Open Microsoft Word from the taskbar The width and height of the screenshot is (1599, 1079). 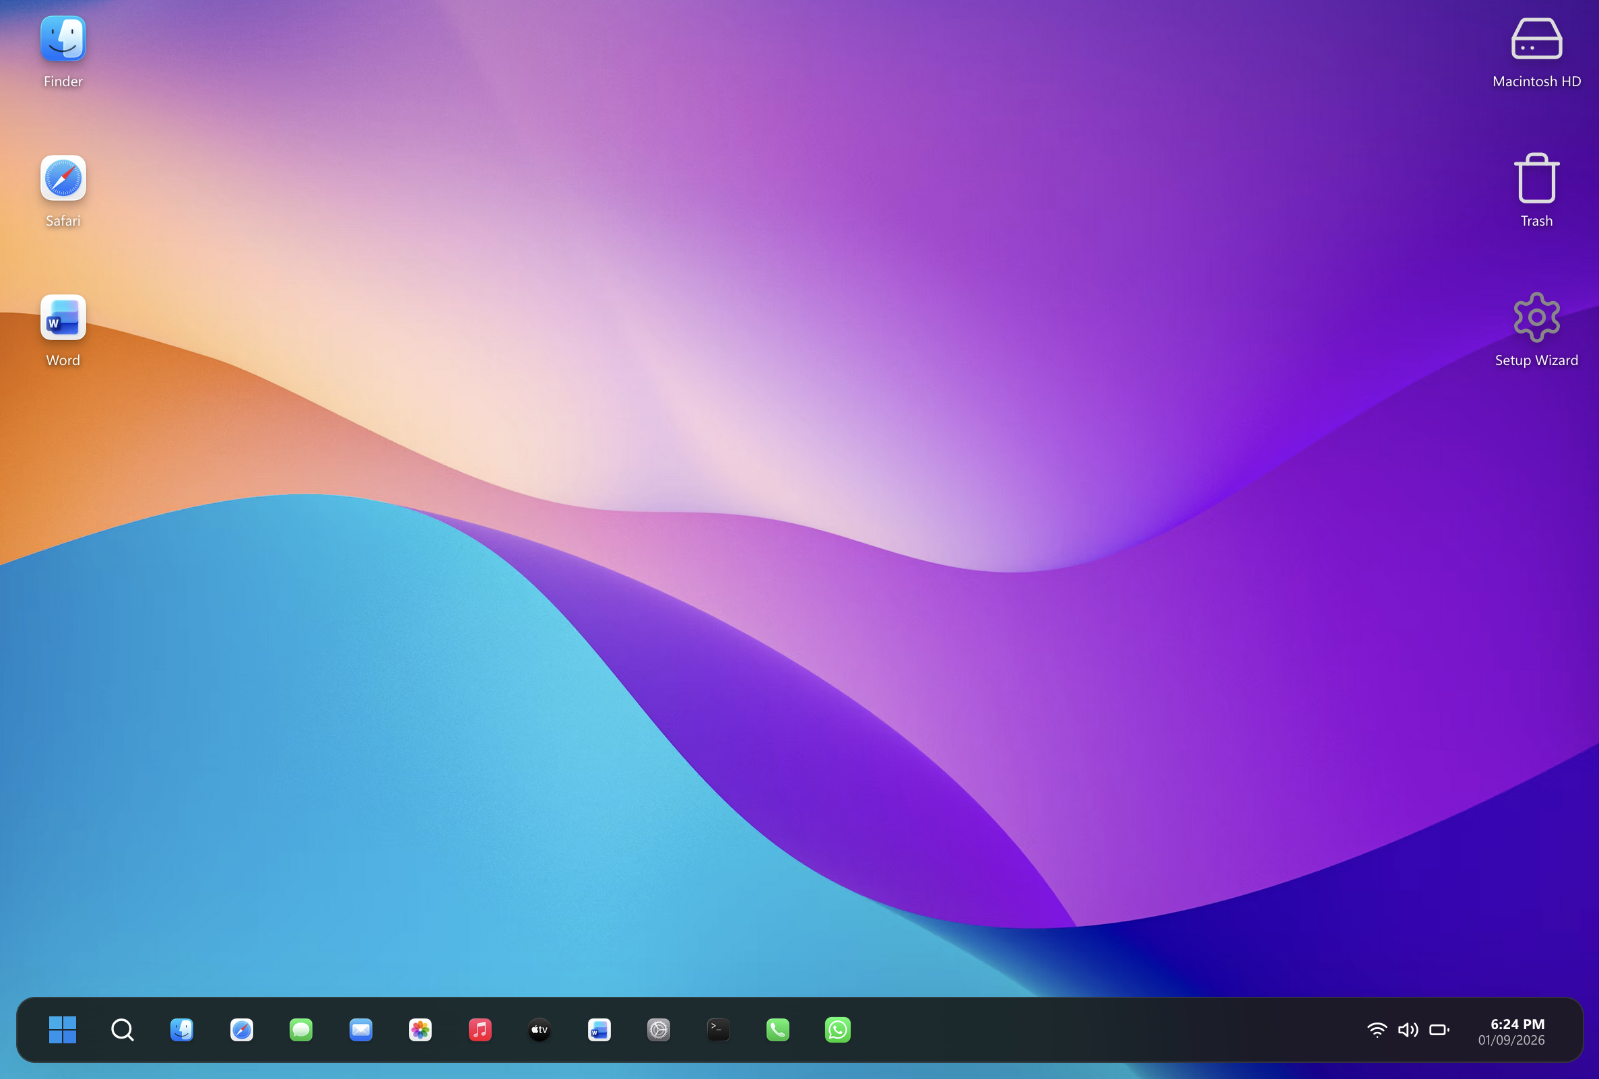tap(599, 1029)
